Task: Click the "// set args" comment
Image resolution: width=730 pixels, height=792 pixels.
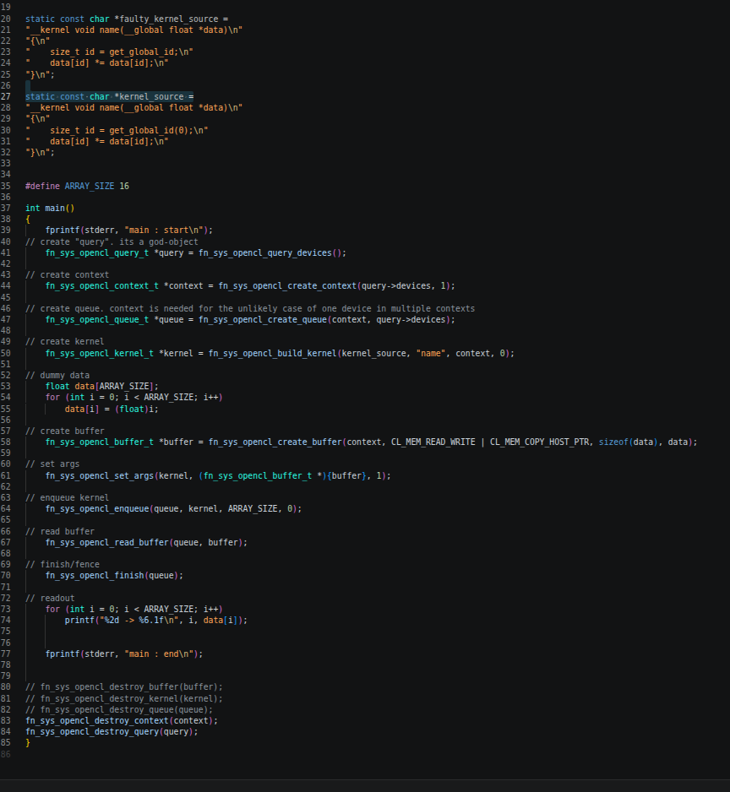Action: click(52, 464)
